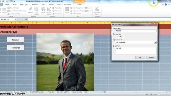Viewport: 171px width, 96px height.
Task: Switch to Page Layout view in status bar
Action: tap(148, 94)
